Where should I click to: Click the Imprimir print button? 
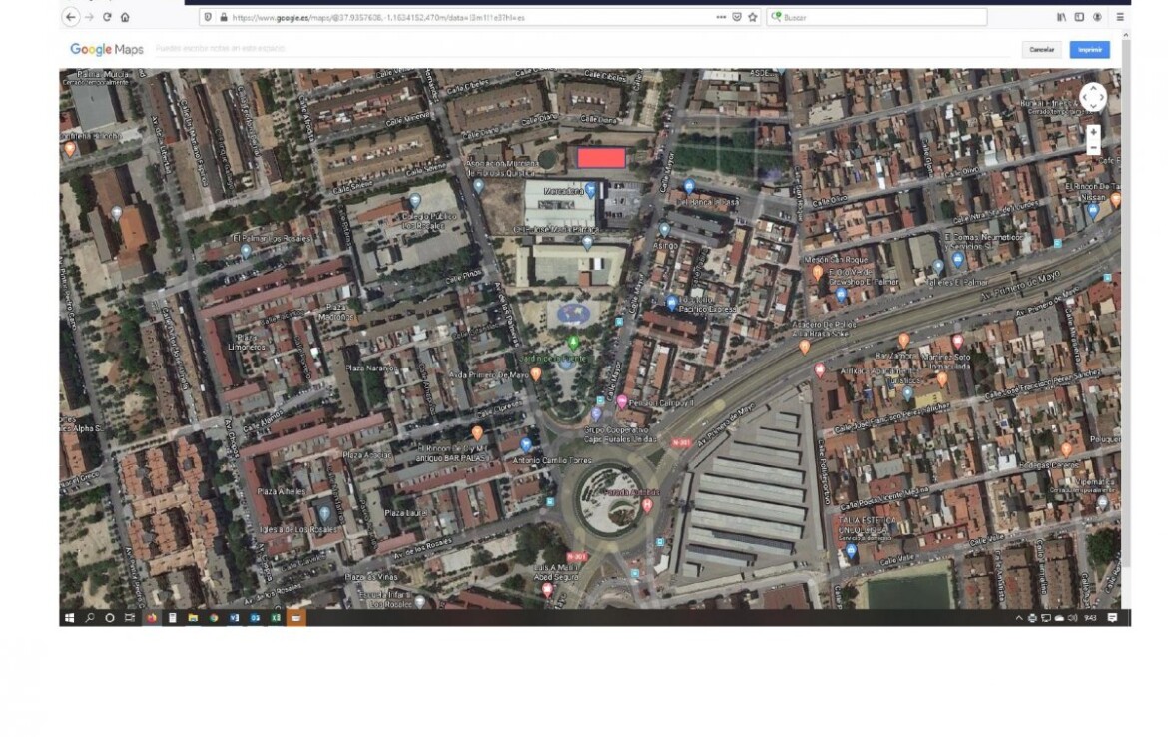point(1089,49)
